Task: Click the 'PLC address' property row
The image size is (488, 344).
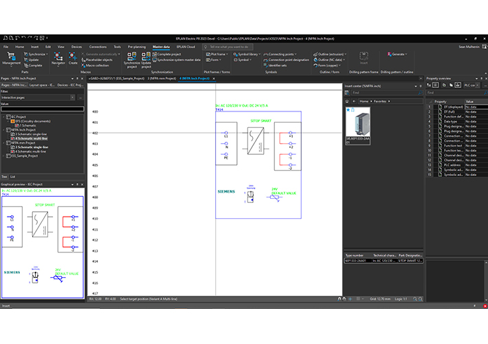Action: tap(458, 165)
